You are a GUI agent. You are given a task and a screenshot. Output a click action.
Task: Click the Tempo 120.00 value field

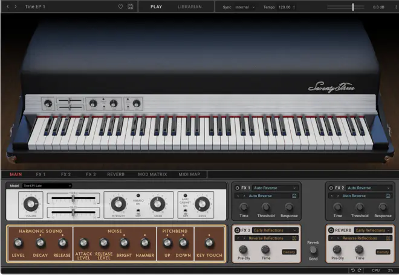(285, 7)
